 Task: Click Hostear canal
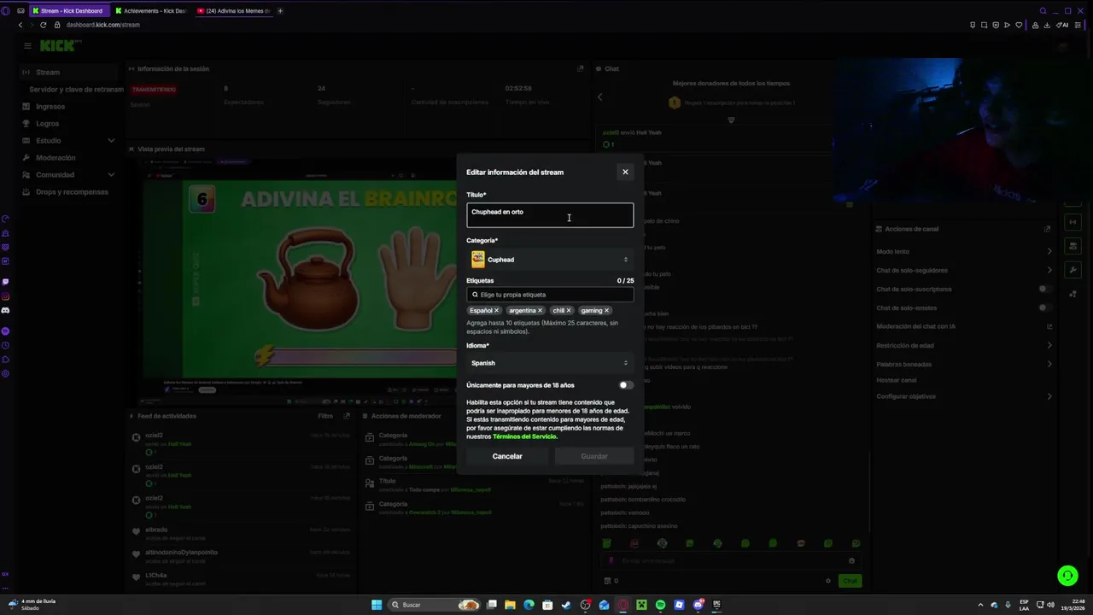click(x=896, y=380)
